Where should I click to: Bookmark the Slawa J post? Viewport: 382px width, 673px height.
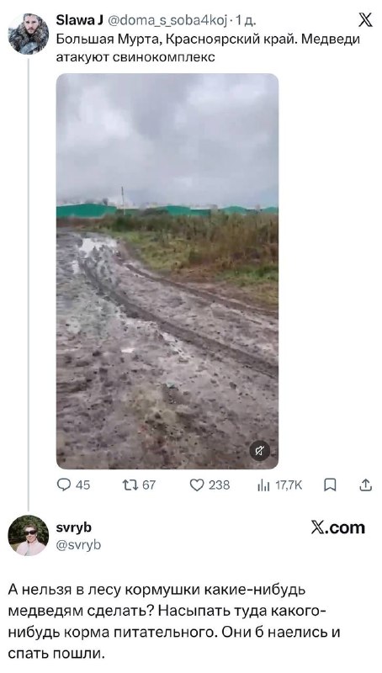330,485
